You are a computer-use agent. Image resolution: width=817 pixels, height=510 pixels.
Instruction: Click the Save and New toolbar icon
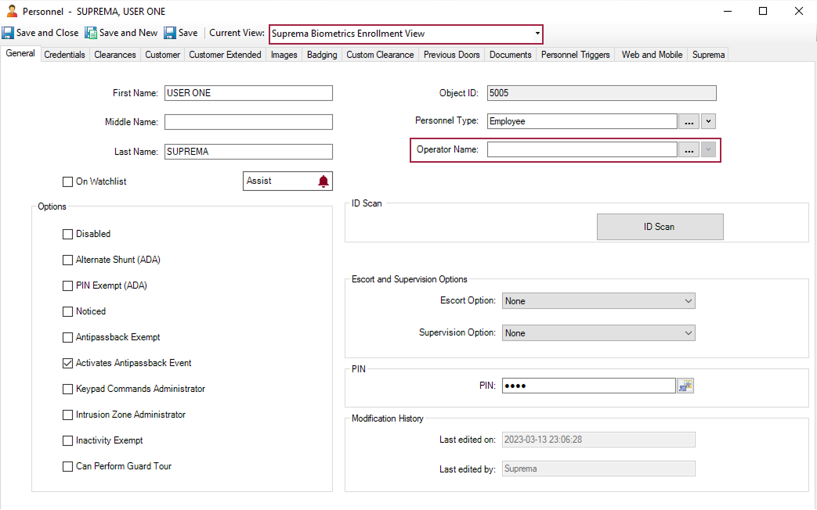coord(91,33)
